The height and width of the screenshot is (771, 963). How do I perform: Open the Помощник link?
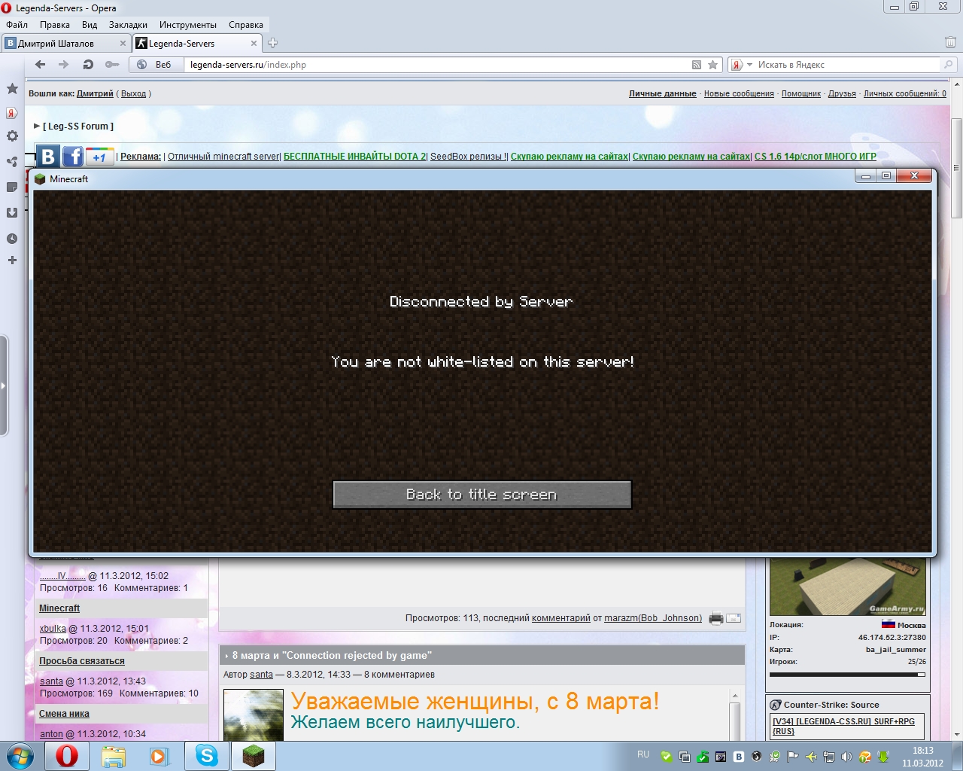tap(801, 94)
